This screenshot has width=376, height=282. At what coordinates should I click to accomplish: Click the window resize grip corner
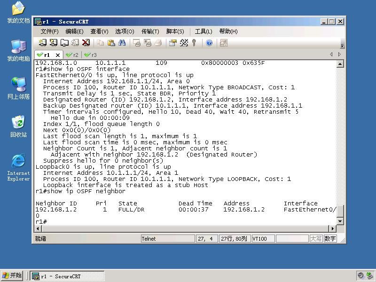[343, 241]
